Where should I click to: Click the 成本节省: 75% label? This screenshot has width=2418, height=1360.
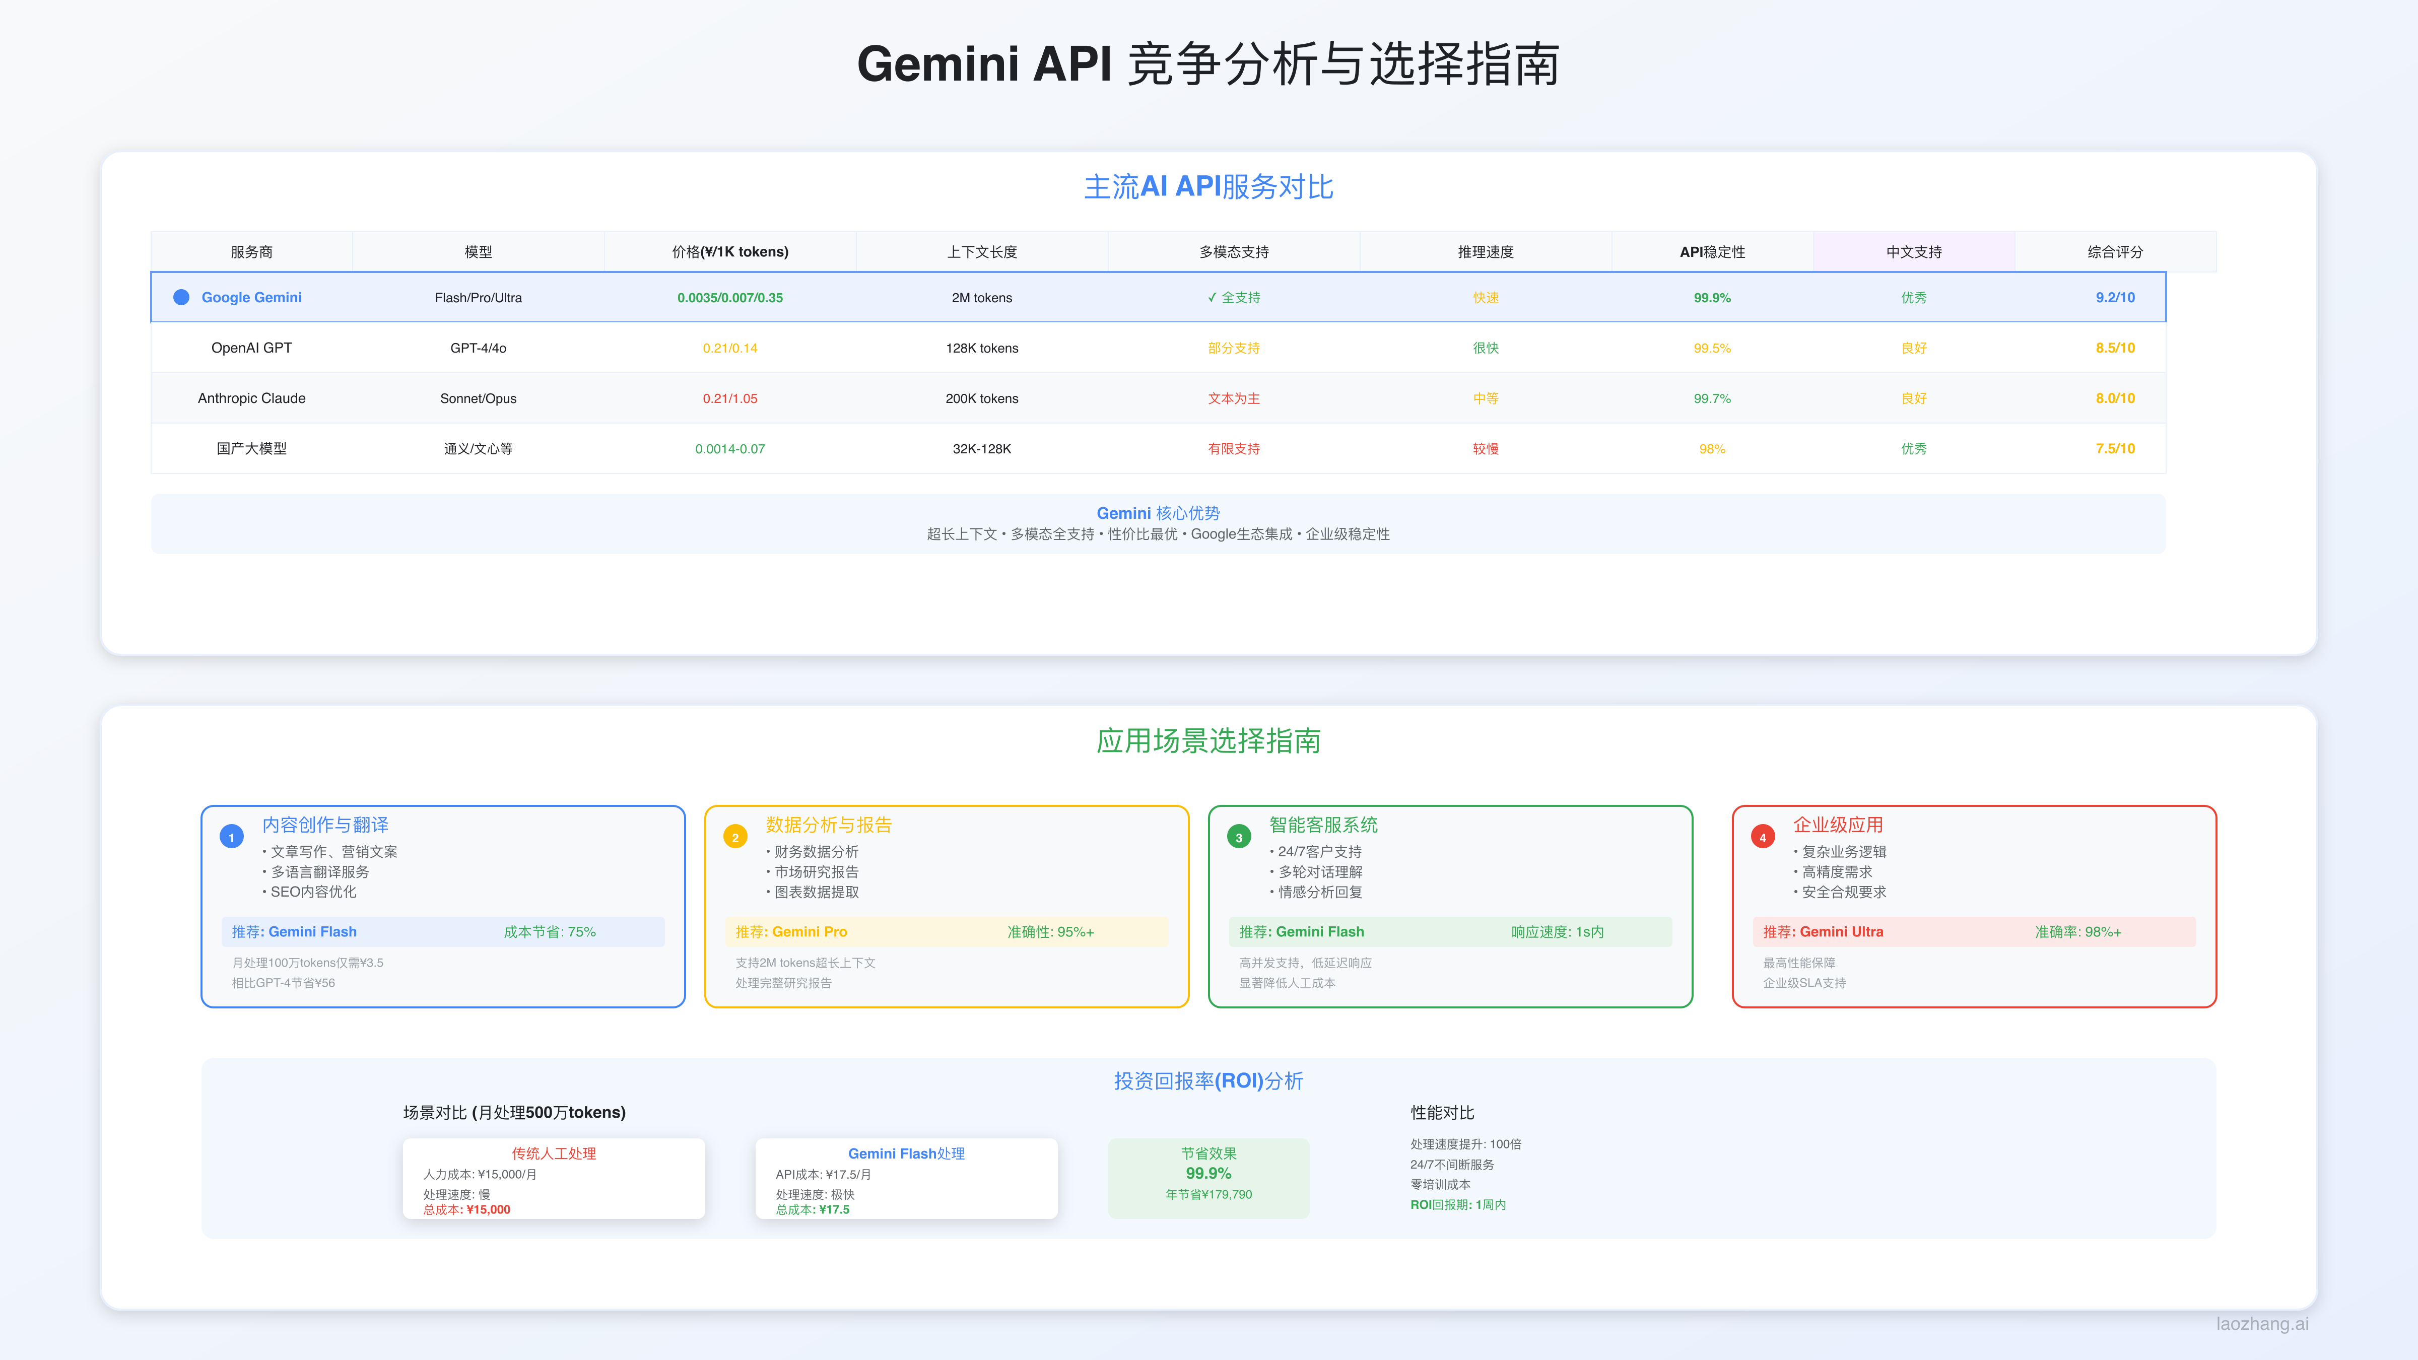click(x=550, y=932)
